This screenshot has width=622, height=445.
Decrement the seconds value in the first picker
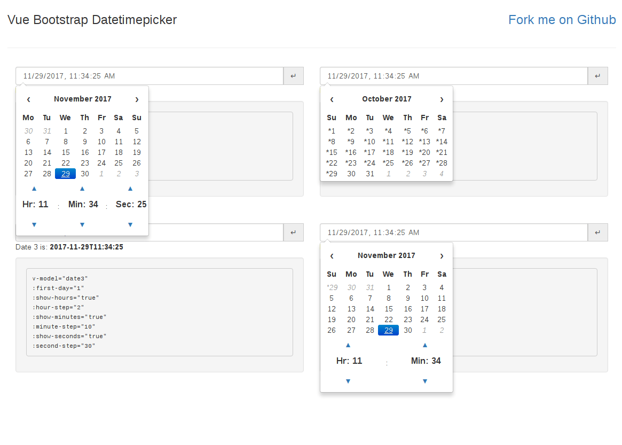click(x=130, y=224)
